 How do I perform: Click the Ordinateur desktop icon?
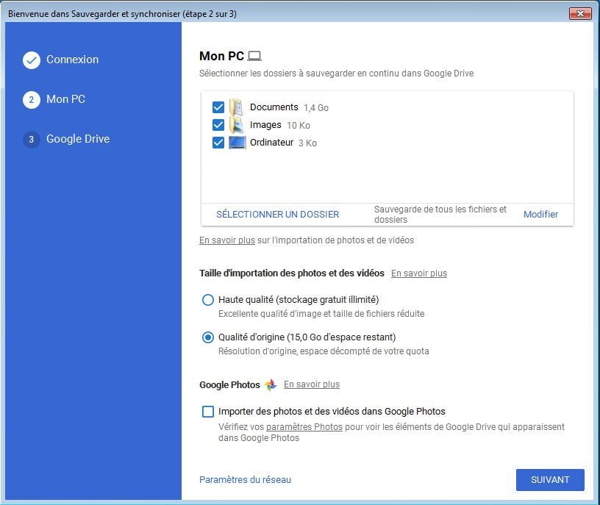(237, 143)
